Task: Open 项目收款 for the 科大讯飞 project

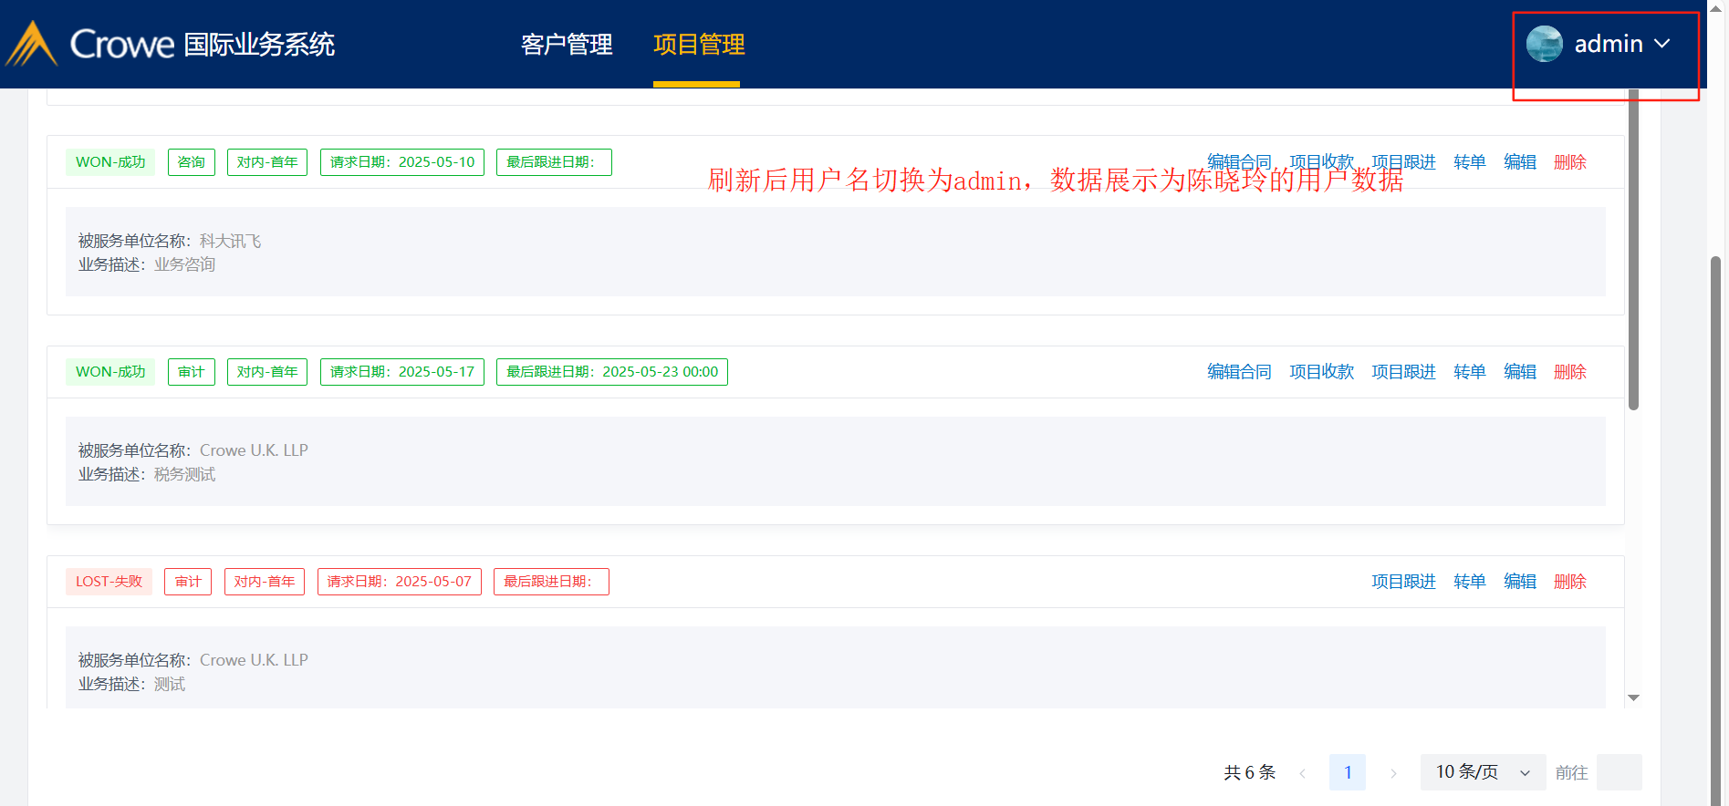Action: point(1321,162)
